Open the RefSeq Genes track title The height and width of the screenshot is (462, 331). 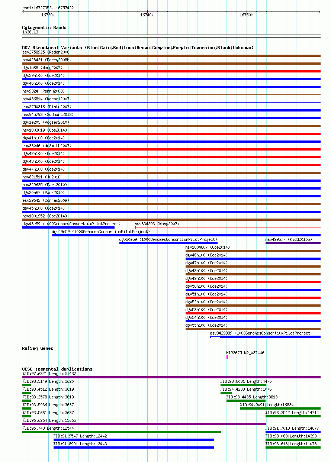[38, 348]
